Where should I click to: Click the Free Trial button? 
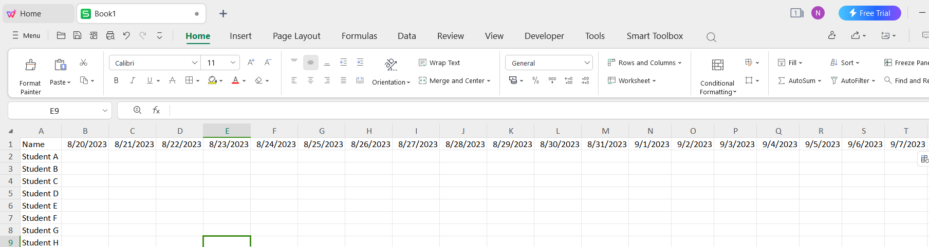(x=869, y=13)
